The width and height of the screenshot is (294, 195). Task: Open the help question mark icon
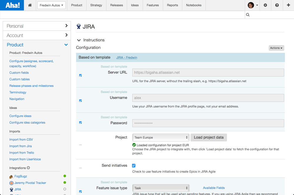(x=277, y=5)
